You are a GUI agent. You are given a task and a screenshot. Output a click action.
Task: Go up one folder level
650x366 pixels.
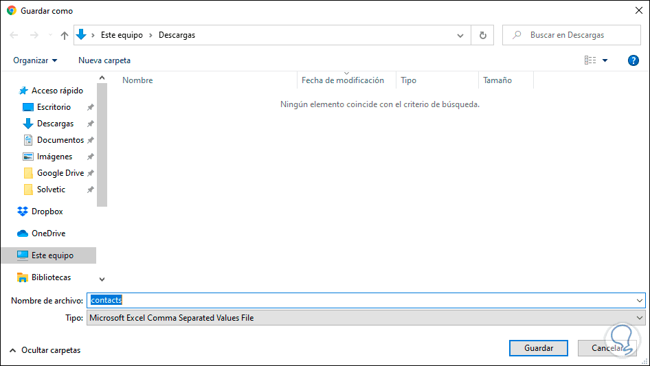tap(65, 35)
